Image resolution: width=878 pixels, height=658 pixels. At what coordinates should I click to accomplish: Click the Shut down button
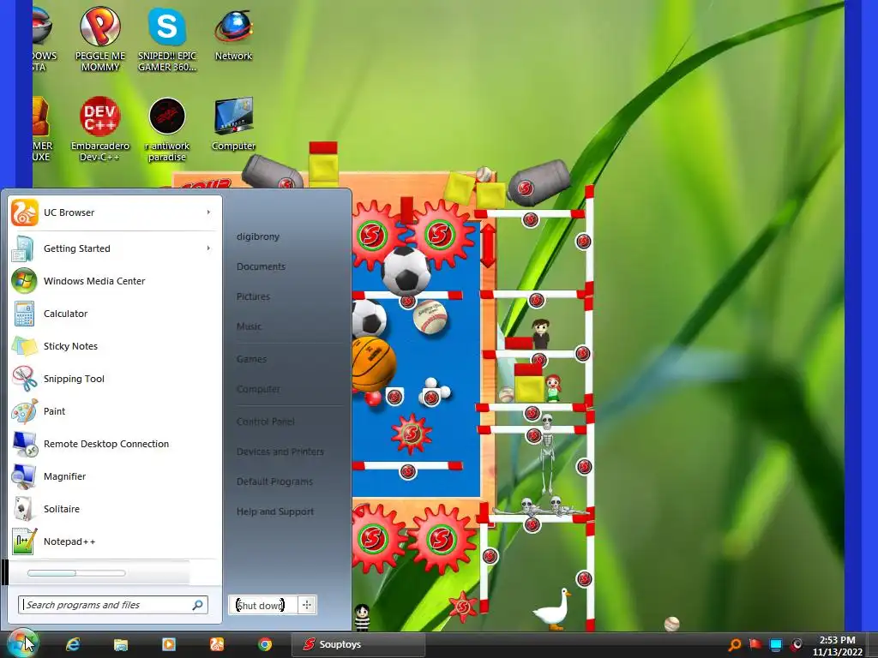click(x=264, y=605)
